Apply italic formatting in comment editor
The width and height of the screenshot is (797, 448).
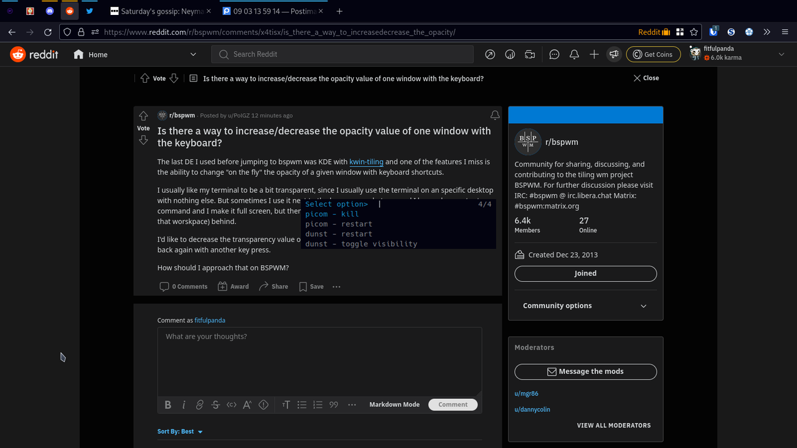point(184,404)
